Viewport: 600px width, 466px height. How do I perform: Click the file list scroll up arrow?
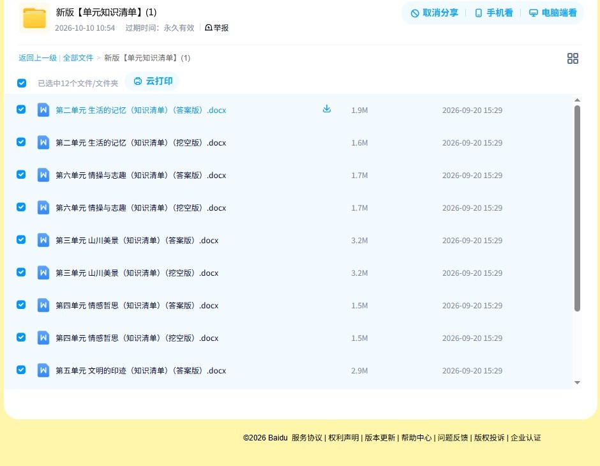click(x=578, y=100)
